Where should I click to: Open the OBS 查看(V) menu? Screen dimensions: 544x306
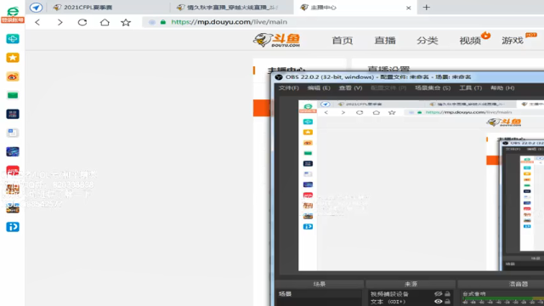[x=350, y=88]
